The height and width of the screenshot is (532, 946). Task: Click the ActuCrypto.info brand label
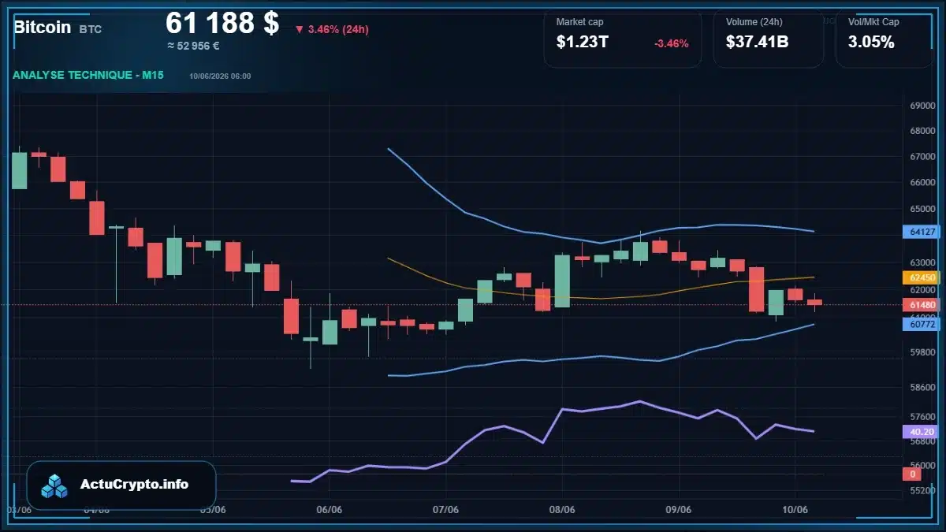[x=135, y=485]
